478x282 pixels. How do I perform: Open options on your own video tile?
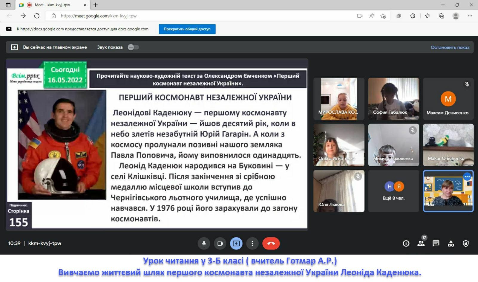click(467, 176)
